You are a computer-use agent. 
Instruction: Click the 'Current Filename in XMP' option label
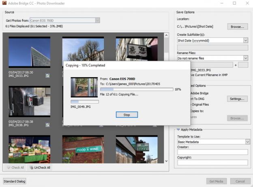click(211, 75)
